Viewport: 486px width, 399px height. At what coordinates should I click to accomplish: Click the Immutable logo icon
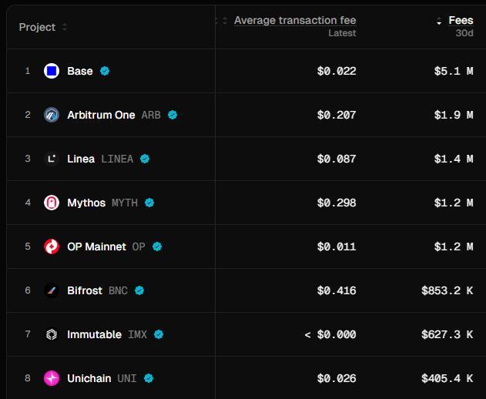pyautogui.click(x=52, y=334)
